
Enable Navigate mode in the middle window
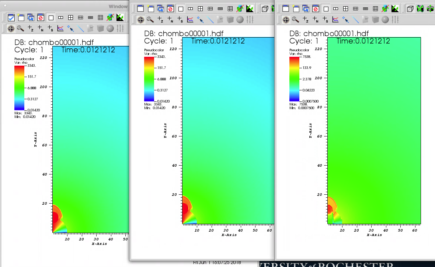point(141,20)
